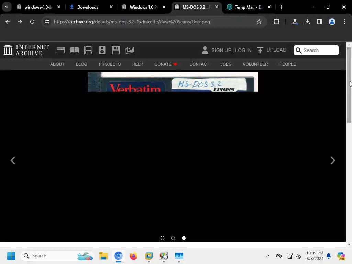Open the PEOPLE link
Screen dimensions: 352x264
[288, 64]
